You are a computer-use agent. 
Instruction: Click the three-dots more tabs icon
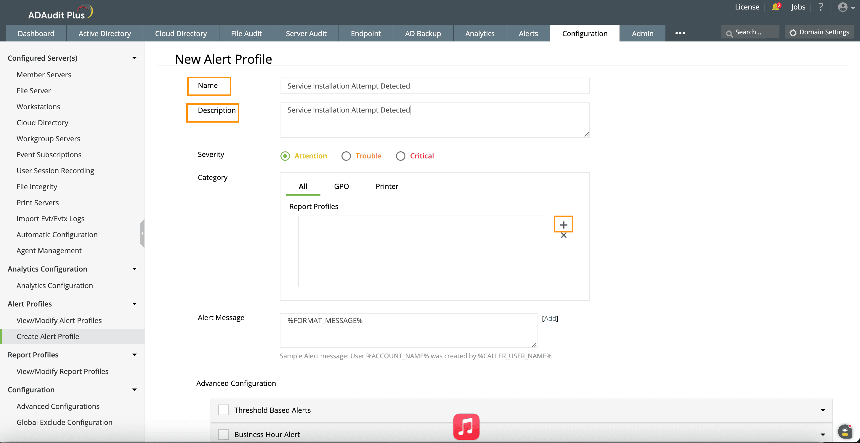tap(680, 33)
